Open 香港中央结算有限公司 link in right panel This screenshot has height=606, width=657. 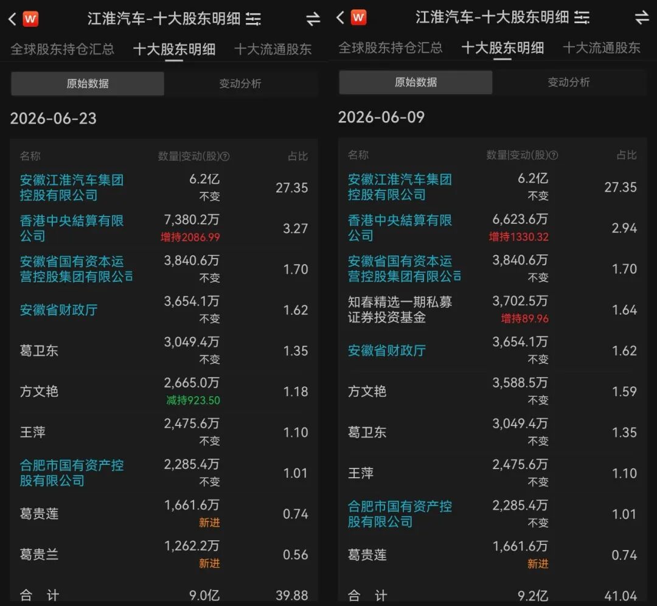pyautogui.click(x=400, y=228)
